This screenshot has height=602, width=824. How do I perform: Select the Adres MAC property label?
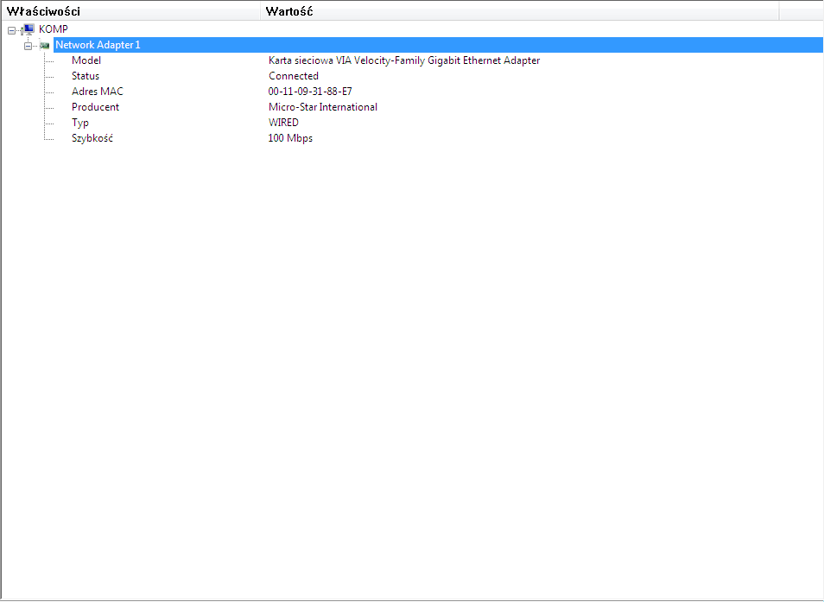[x=98, y=92]
